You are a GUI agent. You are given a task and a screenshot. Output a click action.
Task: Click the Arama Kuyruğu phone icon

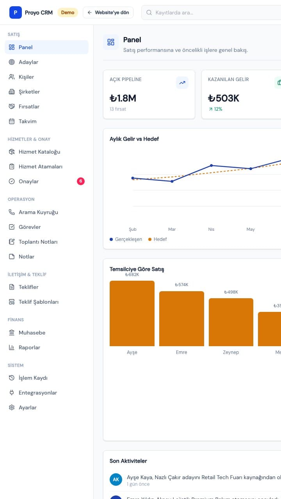(x=12, y=212)
